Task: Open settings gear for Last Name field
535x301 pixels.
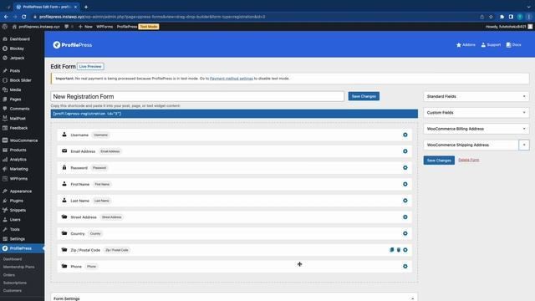Action: tap(405, 201)
